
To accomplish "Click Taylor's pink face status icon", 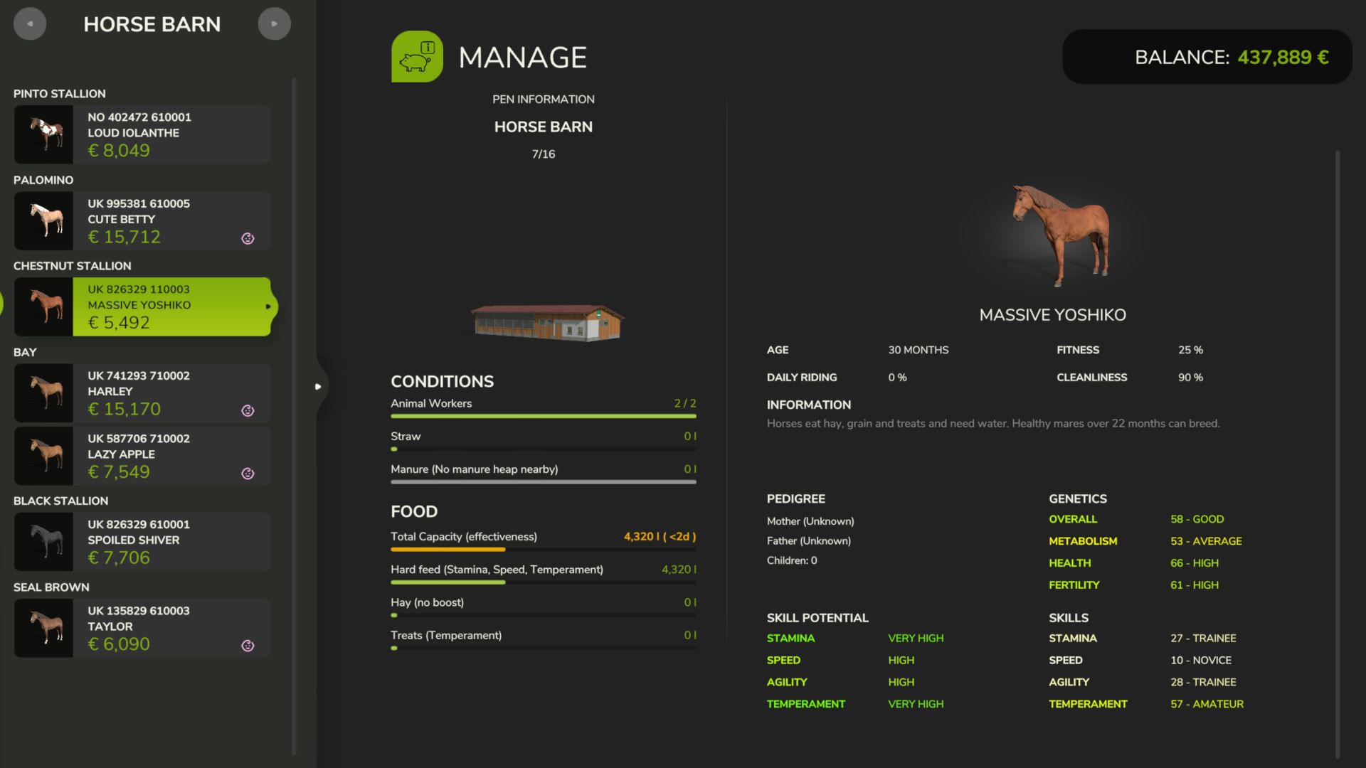I will (x=248, y=645).
